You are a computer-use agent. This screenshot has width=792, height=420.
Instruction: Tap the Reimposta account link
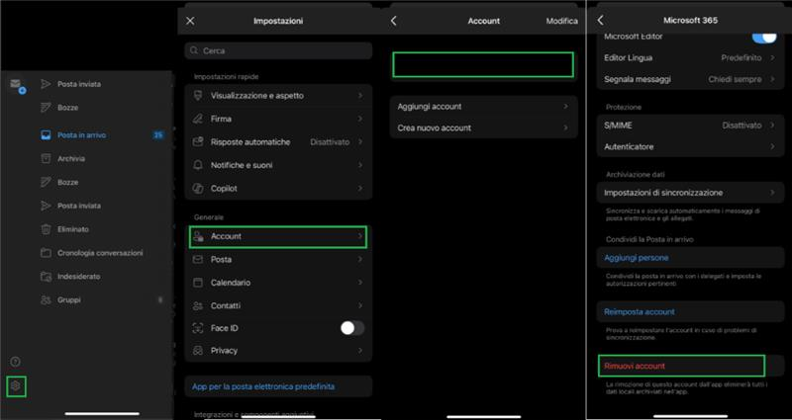click(639, 311)
